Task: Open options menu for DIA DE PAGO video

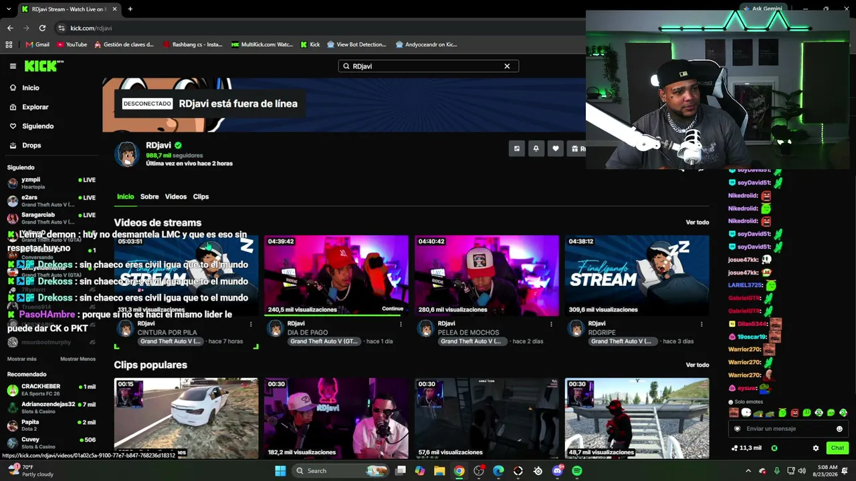Action: [x=401, y=324]
